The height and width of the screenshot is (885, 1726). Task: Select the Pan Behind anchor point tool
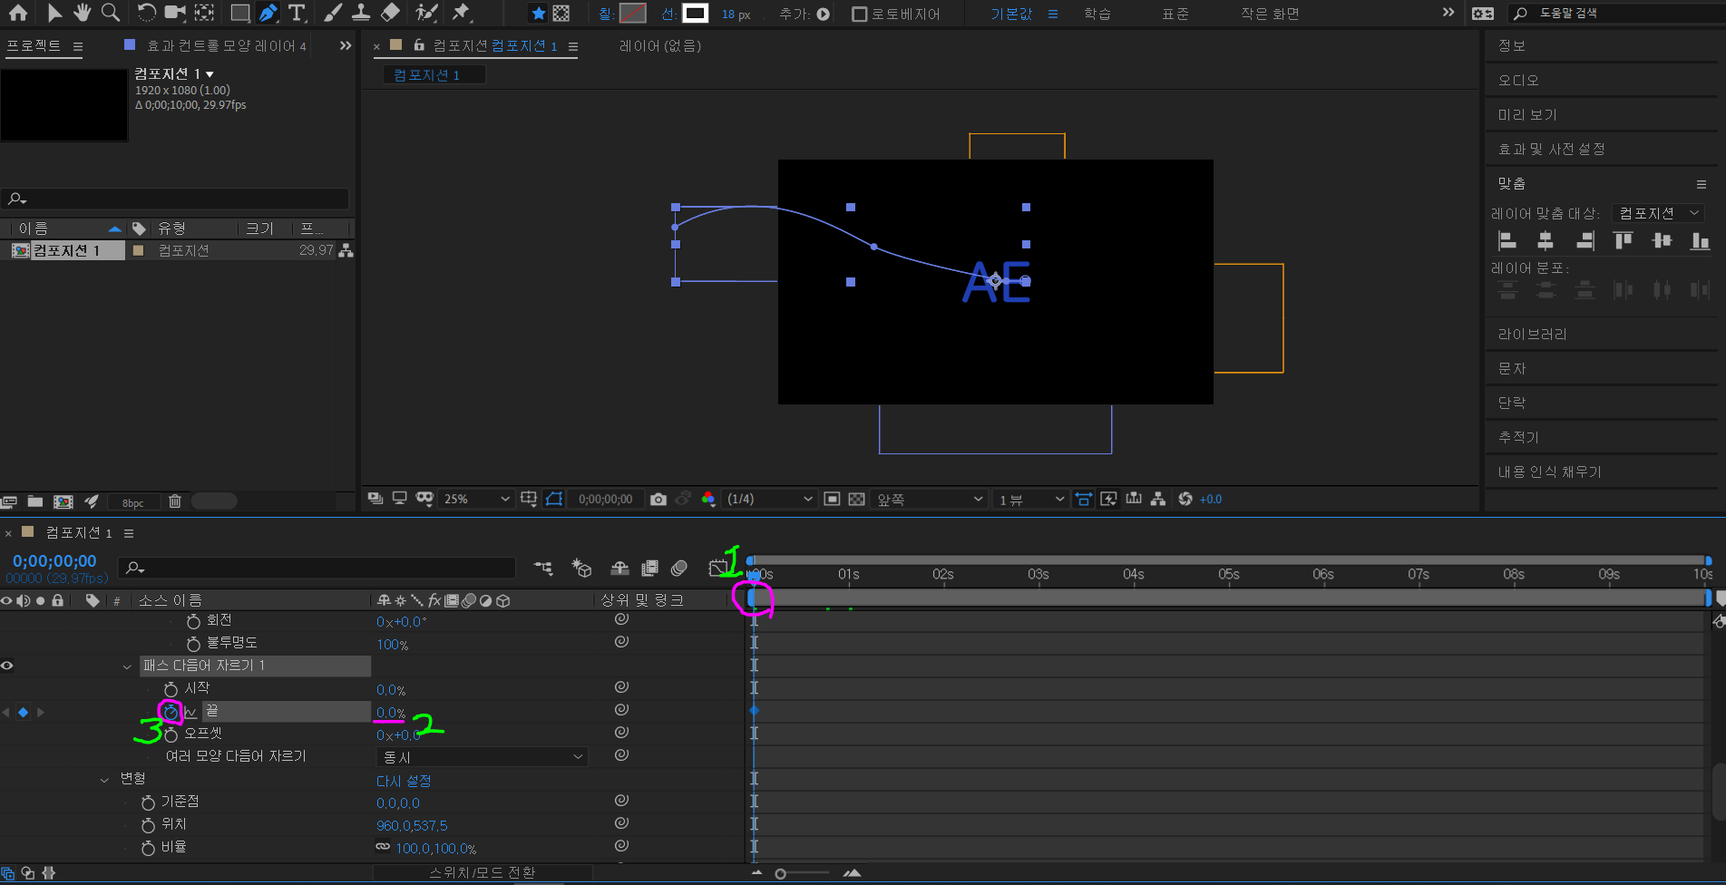[205, 13]
